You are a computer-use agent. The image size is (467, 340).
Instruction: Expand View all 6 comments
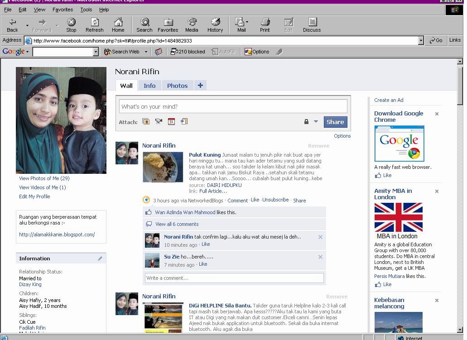coord(177,224)
